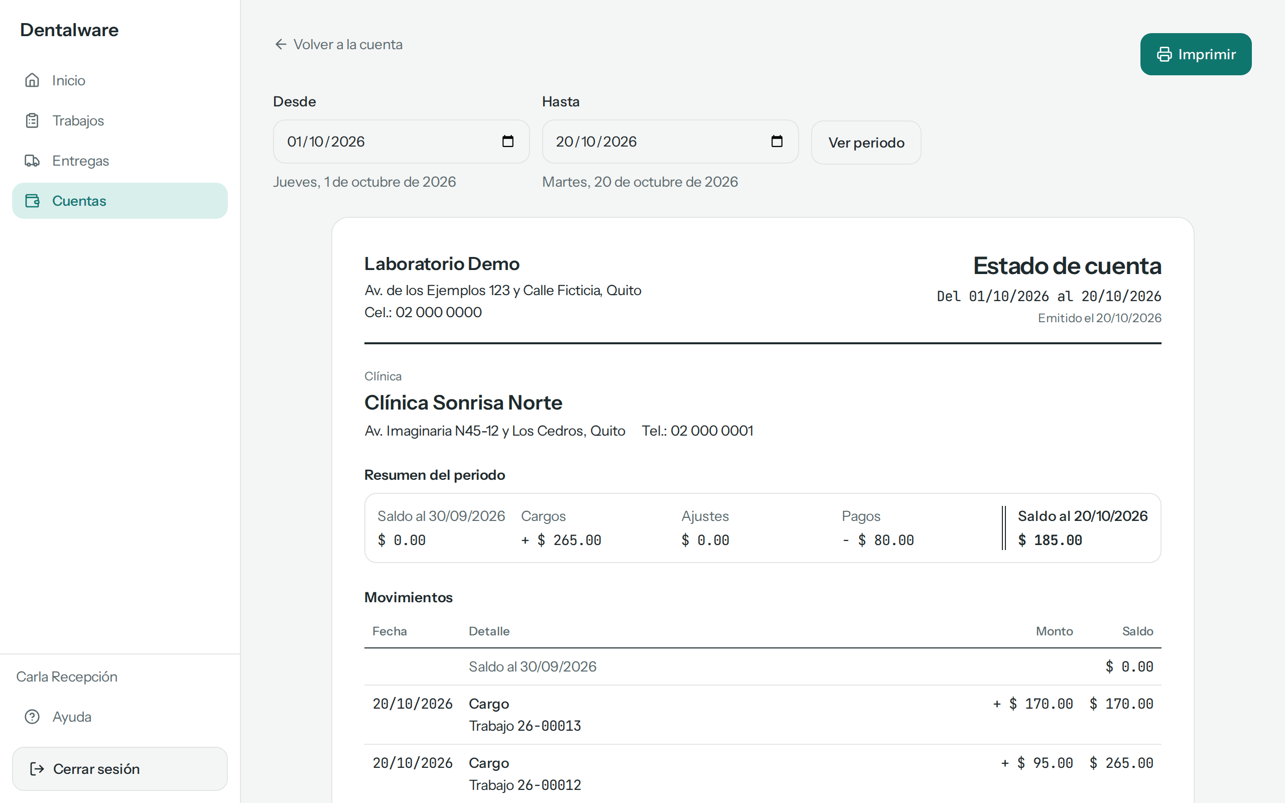The image size is (1285, 803).
Task: Open the Desde calendar picker
Action: pyautogui.click(x=507, y=141)
